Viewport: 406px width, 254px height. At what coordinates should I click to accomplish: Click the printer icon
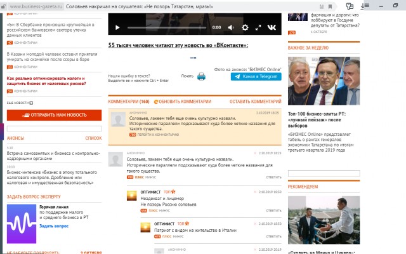point(201,76)
